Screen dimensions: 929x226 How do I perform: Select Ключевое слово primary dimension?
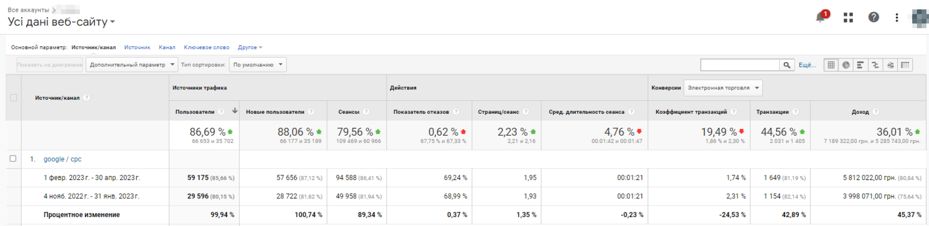[x=206, y=47]
